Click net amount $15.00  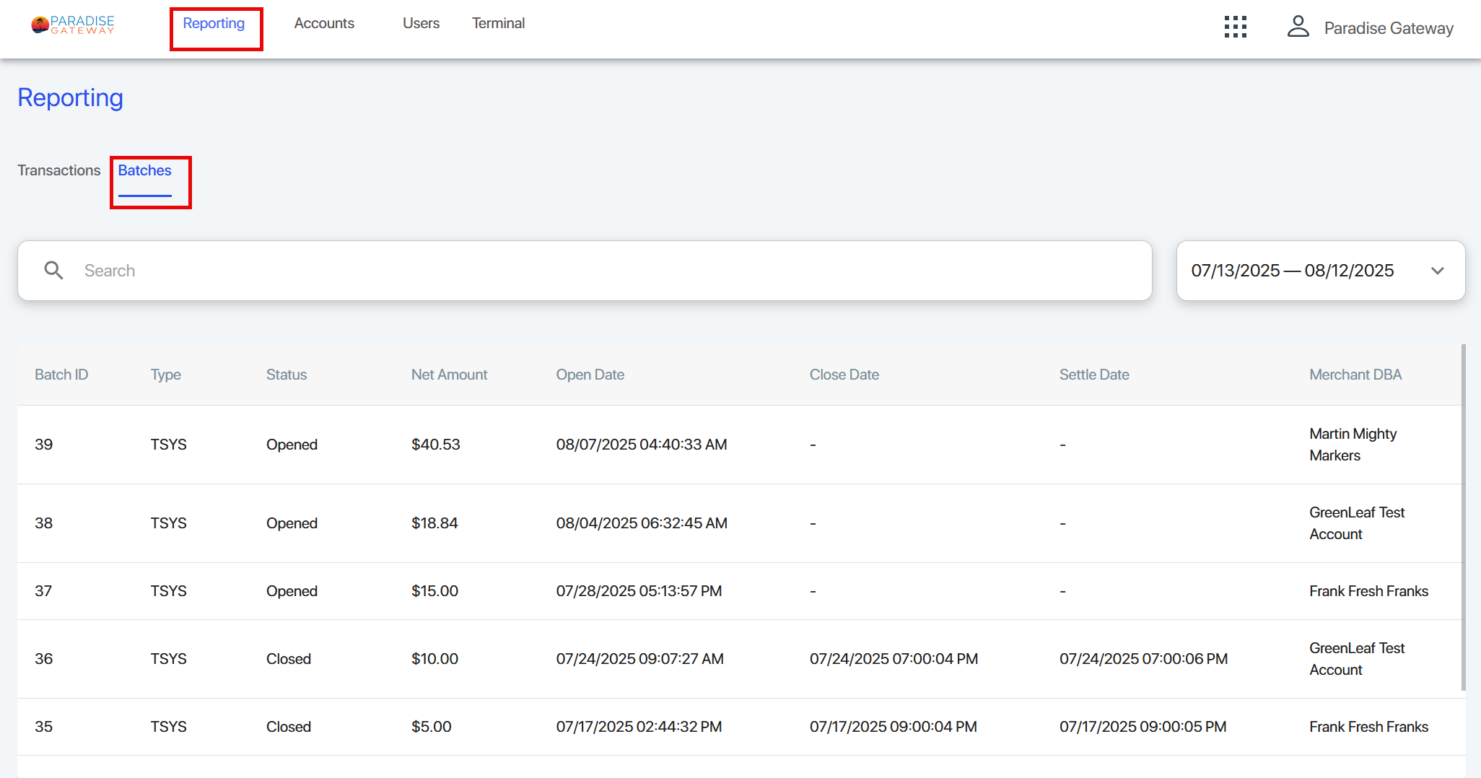click(434, 591)
